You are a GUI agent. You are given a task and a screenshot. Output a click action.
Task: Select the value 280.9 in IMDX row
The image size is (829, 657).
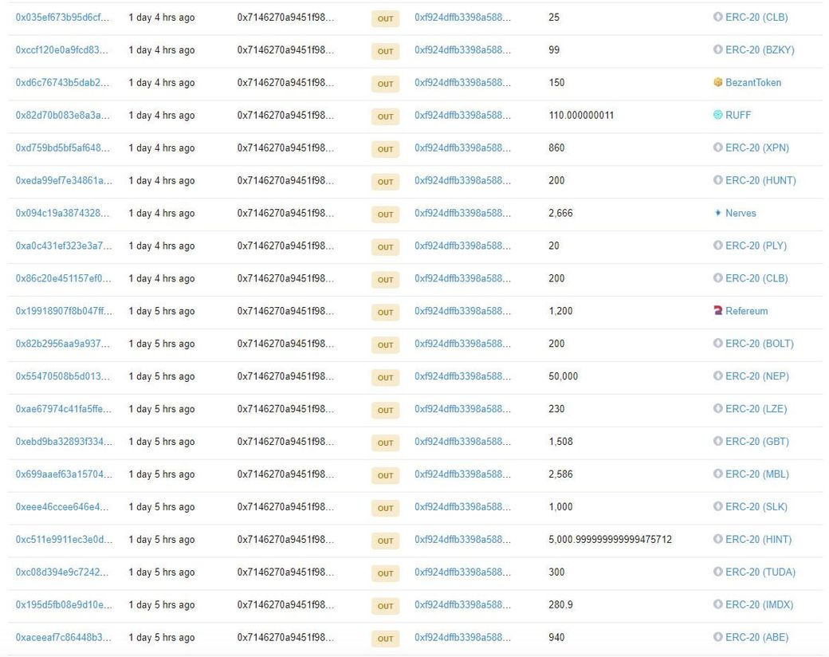point(560,604)
